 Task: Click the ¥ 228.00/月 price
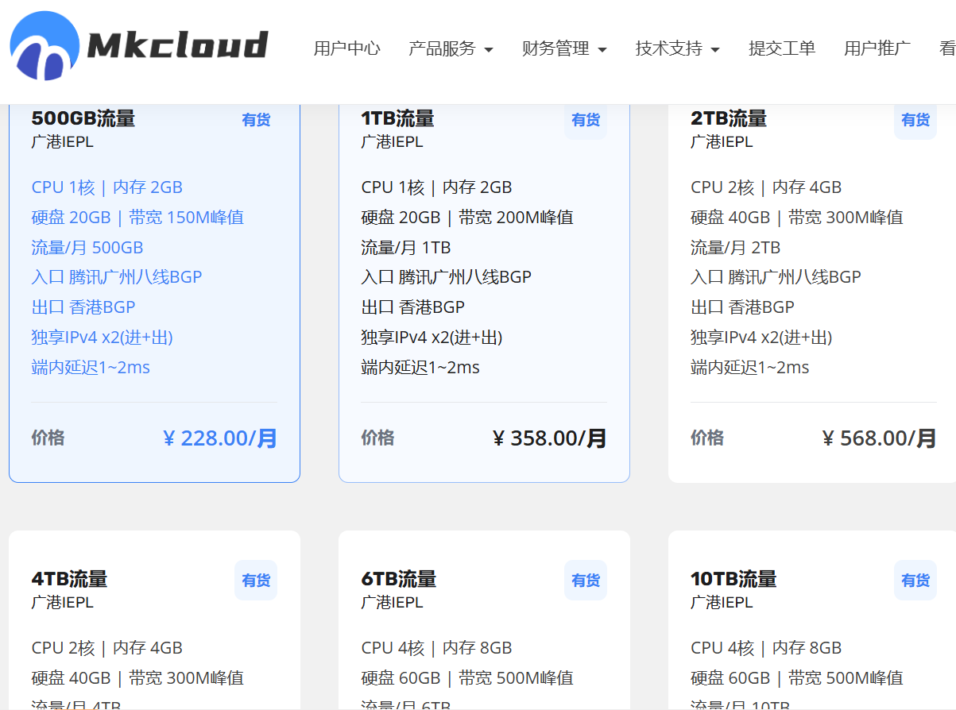220,438
